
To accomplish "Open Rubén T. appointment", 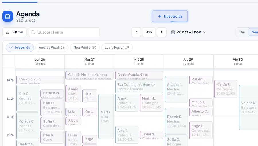I will coord(201,80).
